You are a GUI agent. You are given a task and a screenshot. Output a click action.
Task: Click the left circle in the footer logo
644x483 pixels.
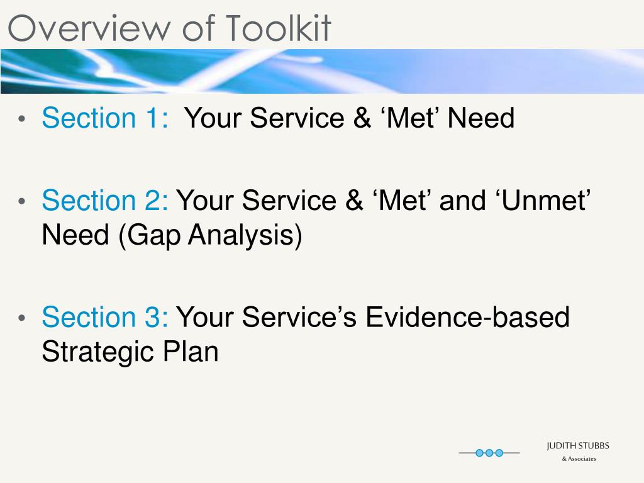pyautogui.click(x=479, y=453)
